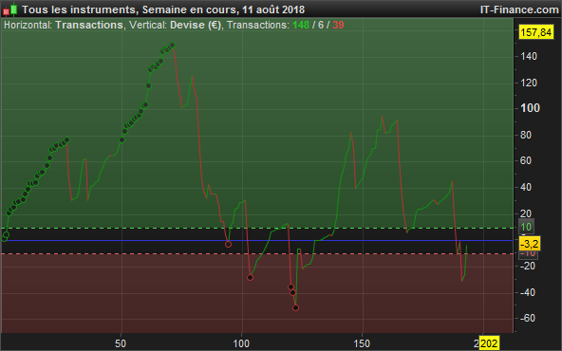
Task: Click the candlestick icon in title bar
Action: (x=10, y=9)
